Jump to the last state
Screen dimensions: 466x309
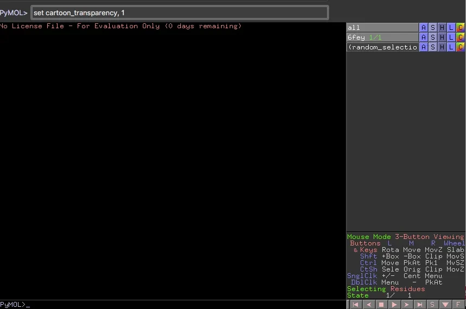[x=420, y=305]
